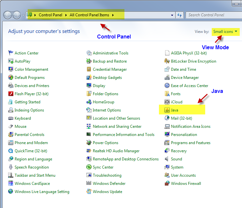Image resolution: width=242 pixels, height=208 pixels.
Task: Open the Mail (32-bit) link
Action: point(181,118)
